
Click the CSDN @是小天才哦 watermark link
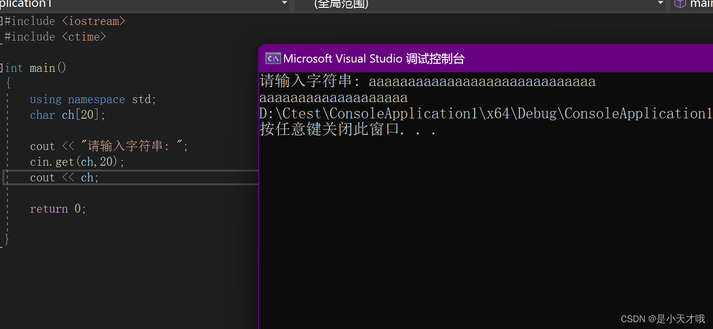tap(663, 319)
